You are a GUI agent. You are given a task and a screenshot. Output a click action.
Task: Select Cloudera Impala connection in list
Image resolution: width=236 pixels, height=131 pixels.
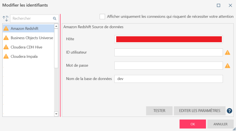[x=24, y=56]
